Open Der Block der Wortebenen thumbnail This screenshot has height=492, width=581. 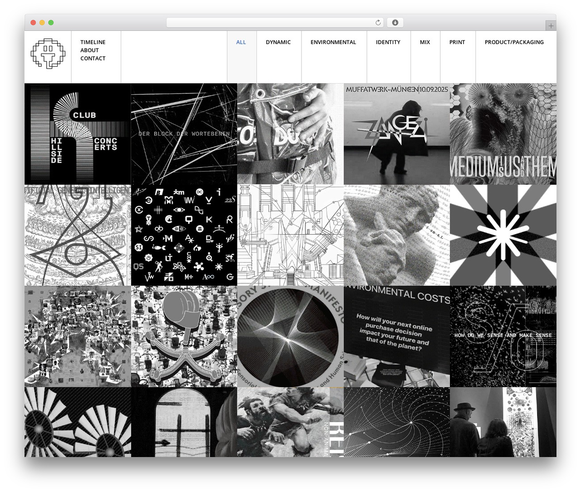coord(184,134)
